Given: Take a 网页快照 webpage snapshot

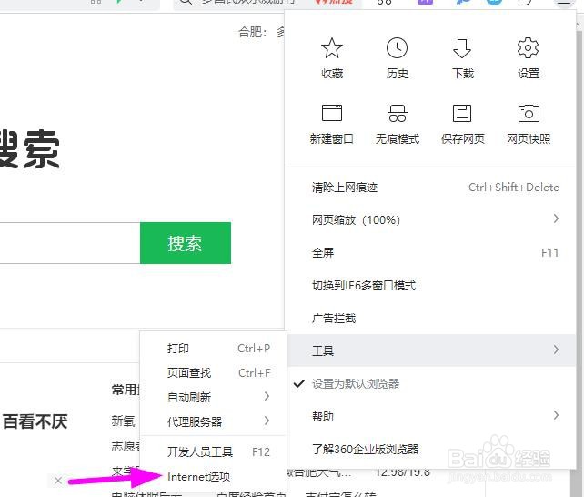Looking at the screenshot, I should (x=529, y=113).
